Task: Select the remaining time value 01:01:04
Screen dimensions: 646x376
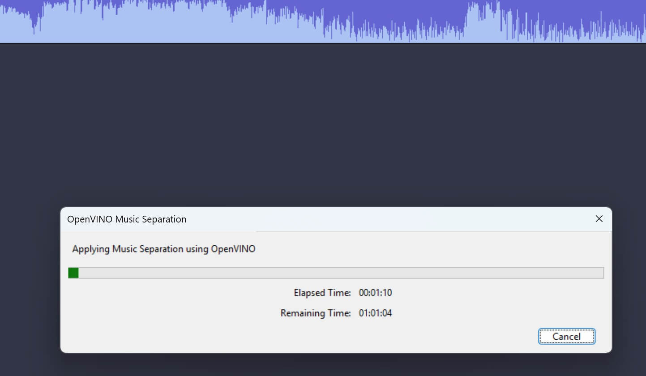Action: (375, 313)
